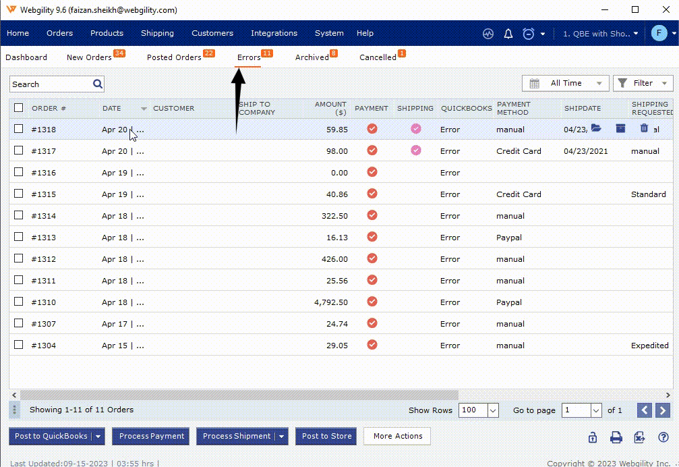Export orders with the Excel icon

[639, 437]
